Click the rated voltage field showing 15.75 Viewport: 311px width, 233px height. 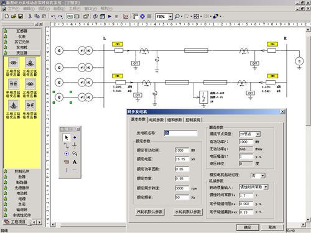182,159
